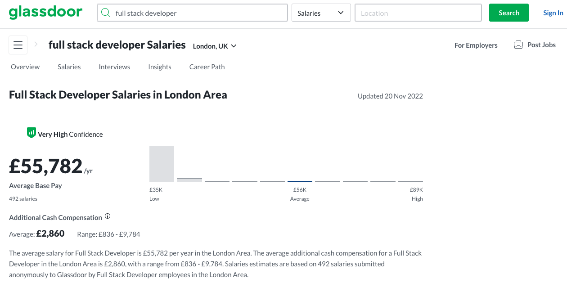Click the Sign In link

[553, 13]
